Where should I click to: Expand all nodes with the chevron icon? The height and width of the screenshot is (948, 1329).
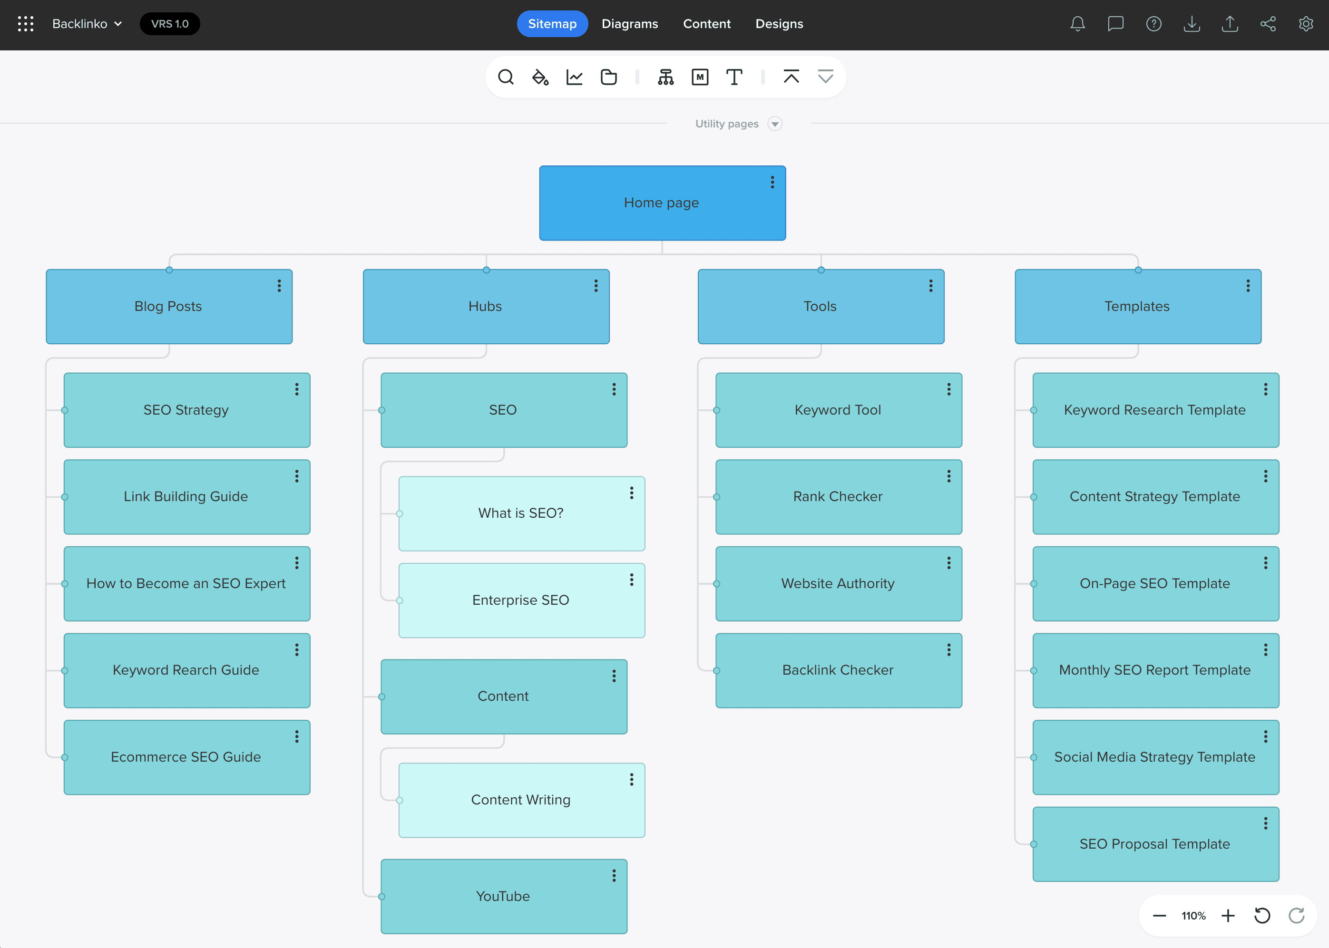click(825, 77)
